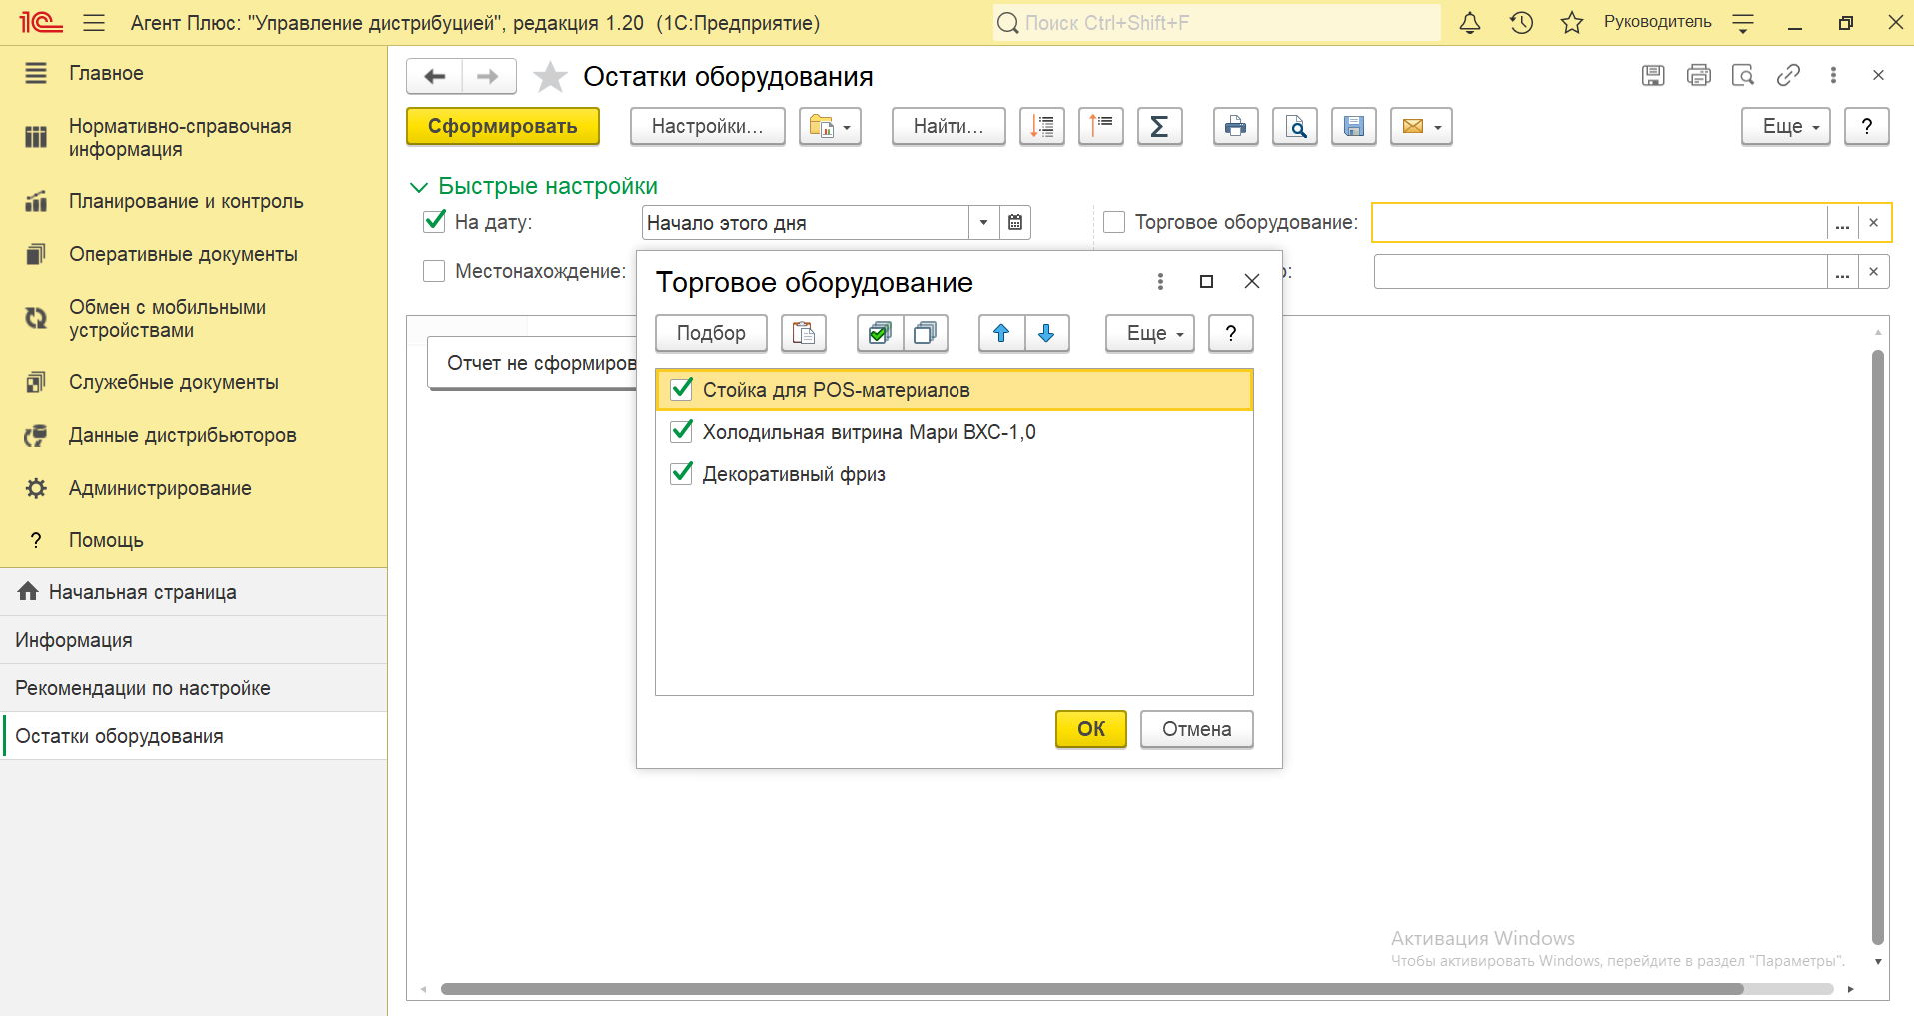Click the report variants icon dropdown
1914x1016 pixels.
(830, 126)
